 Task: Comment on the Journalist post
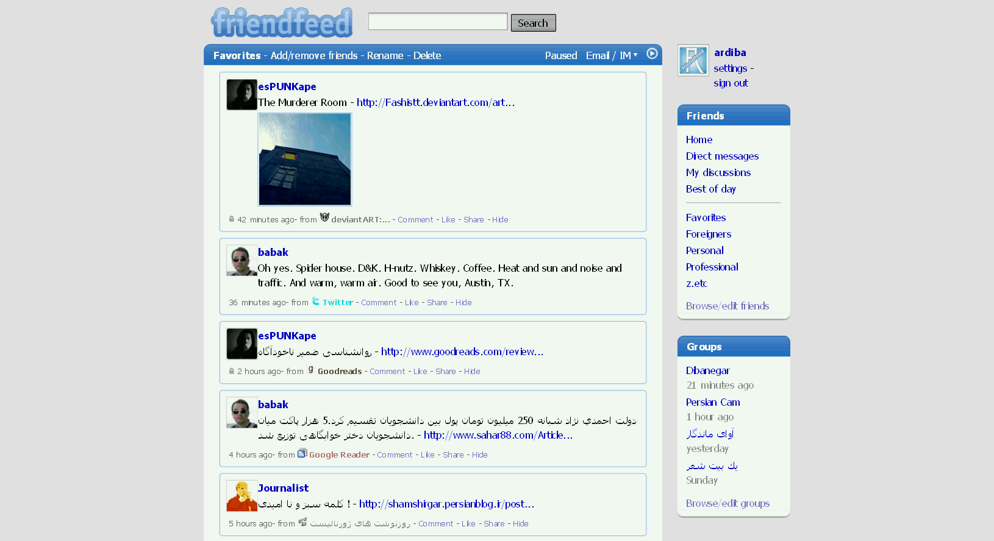click(436, 524)
